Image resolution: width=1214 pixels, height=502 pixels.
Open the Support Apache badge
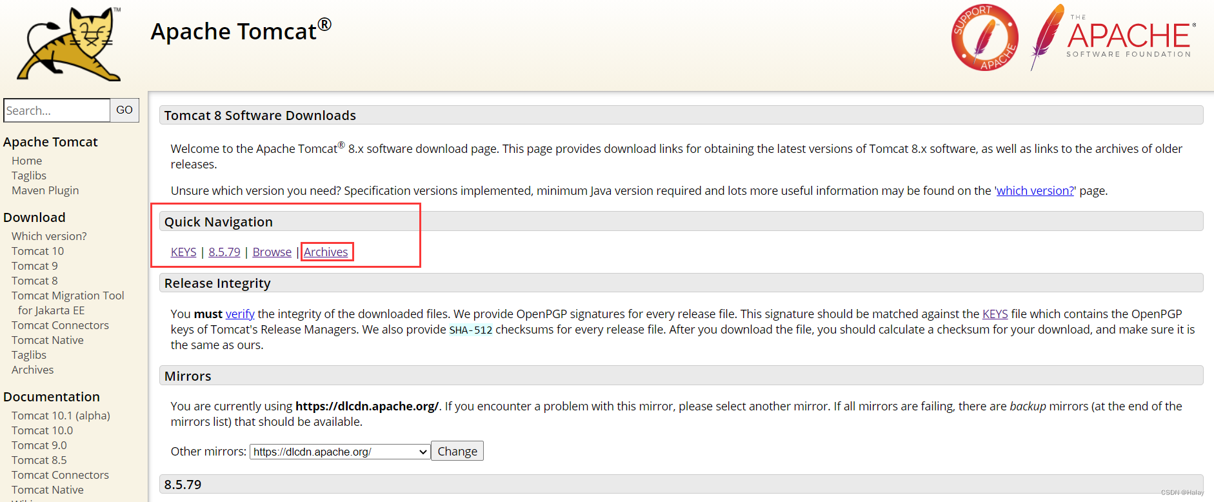[985, 37]
